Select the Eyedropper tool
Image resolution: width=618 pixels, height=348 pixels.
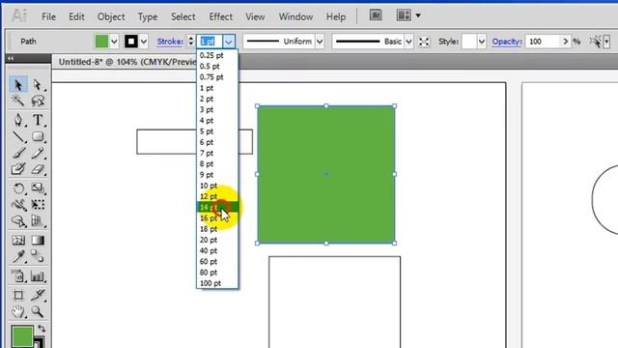pyautogui.click(x=18, y=256)
